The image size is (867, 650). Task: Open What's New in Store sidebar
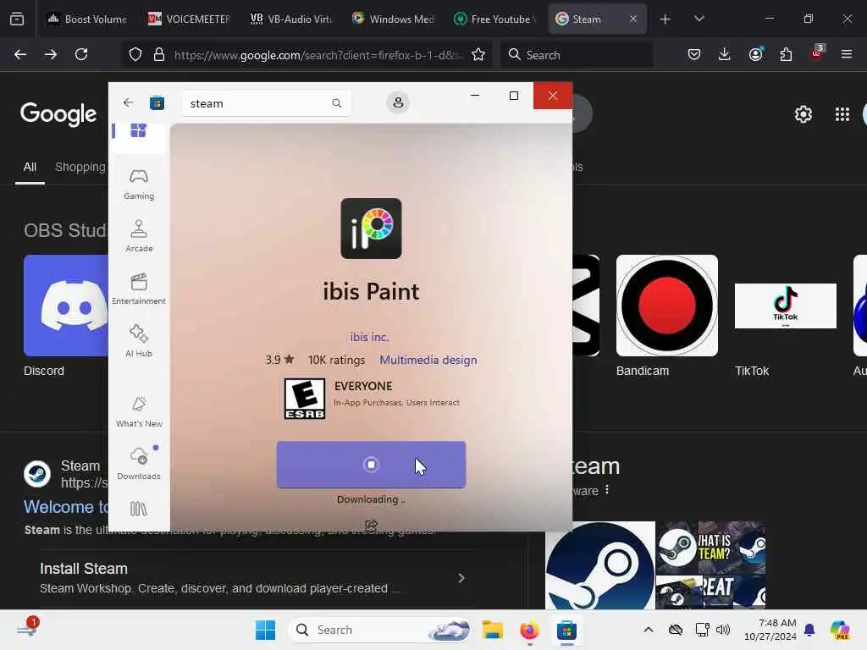tap(139, 411)
